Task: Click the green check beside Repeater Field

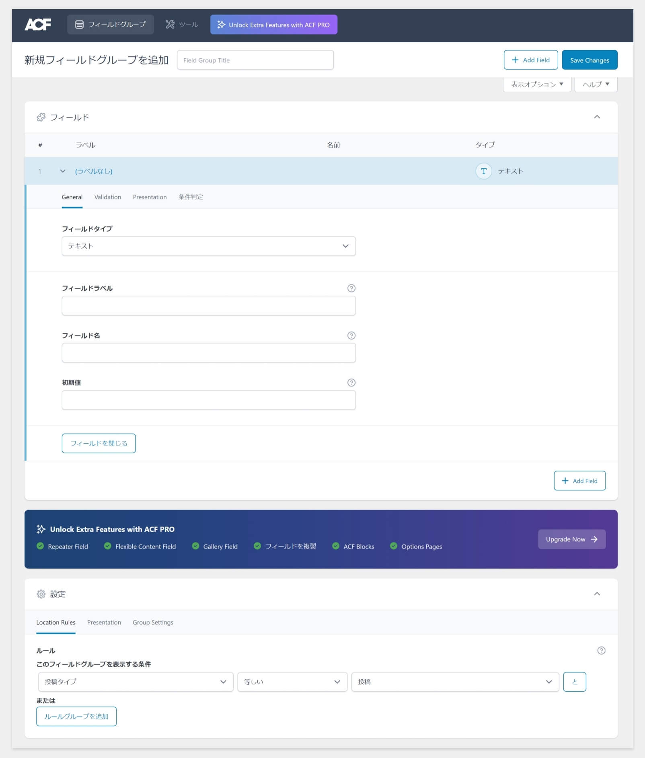Action: [40, 546]
